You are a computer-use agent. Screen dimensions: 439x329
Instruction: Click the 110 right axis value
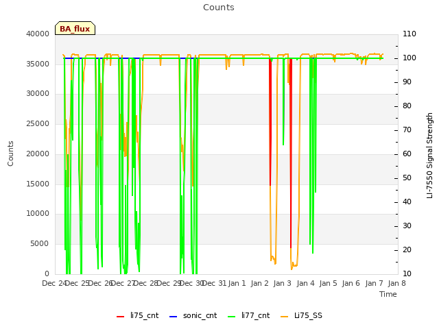pos(410,34)
